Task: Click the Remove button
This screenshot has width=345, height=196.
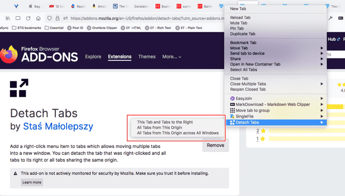Action: [215, 145]
